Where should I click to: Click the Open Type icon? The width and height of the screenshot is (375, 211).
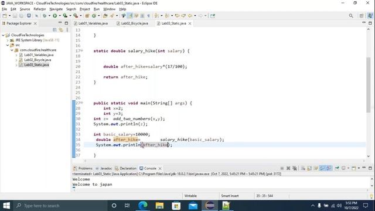[105, 16]
